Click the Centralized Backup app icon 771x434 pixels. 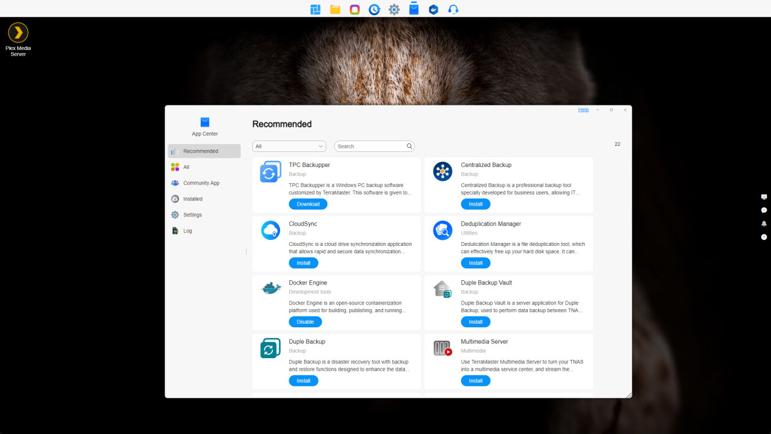(443, 171)
